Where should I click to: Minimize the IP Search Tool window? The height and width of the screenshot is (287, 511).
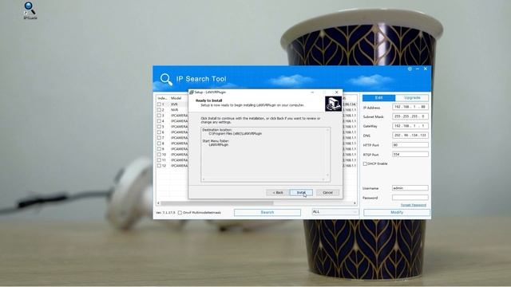(x=418, y=69)
